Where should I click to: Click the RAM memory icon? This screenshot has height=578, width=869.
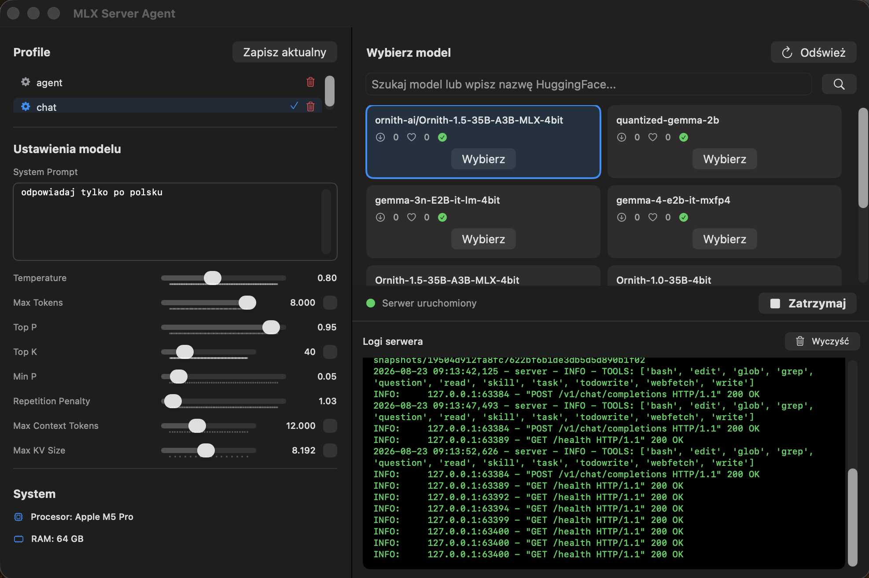(18, 539)
